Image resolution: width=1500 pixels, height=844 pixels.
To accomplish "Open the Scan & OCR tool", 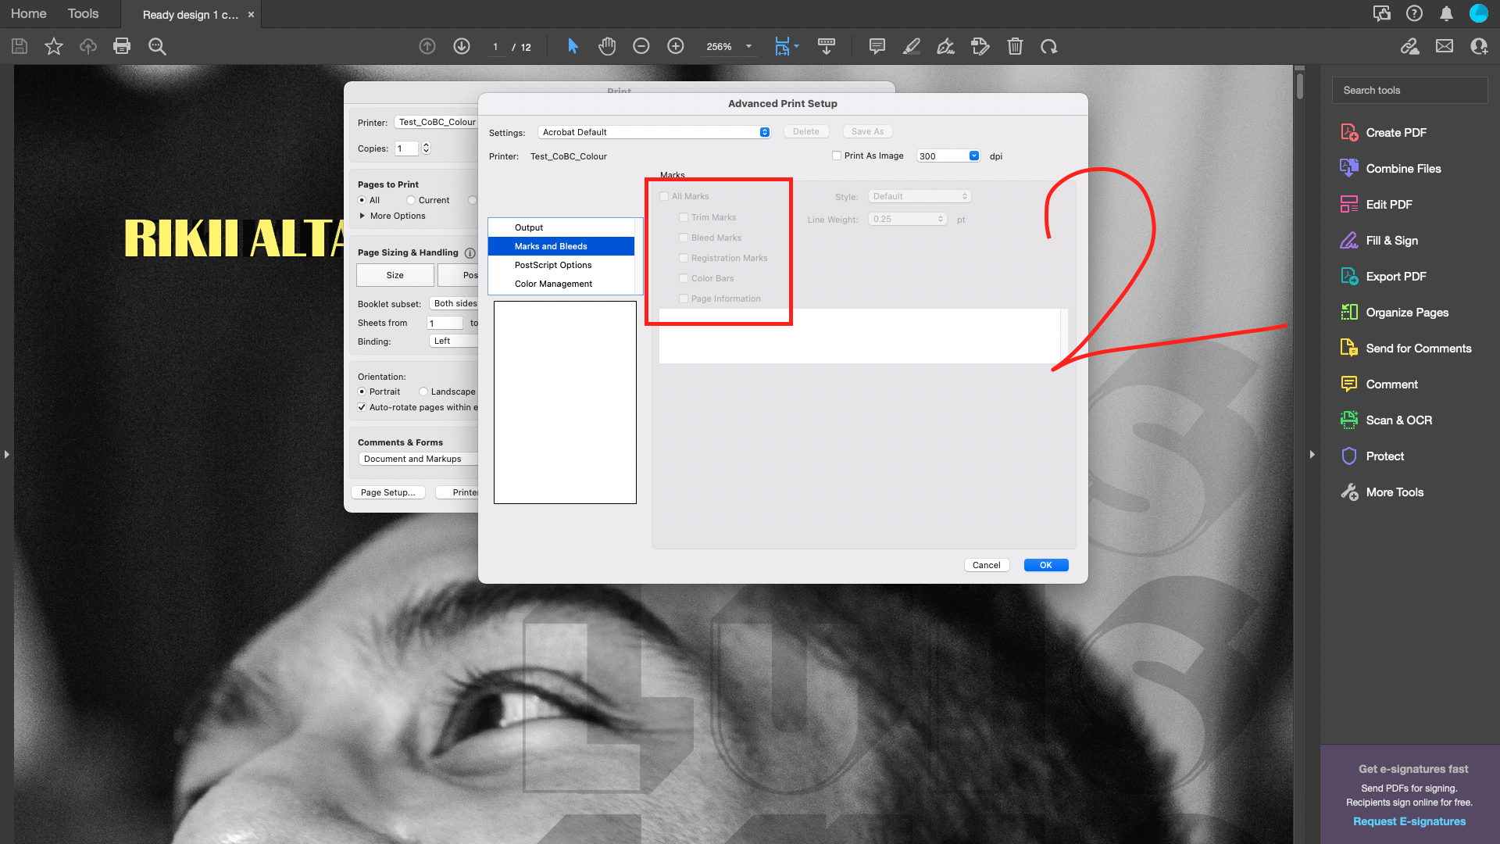I will [x=1398, y=420].
